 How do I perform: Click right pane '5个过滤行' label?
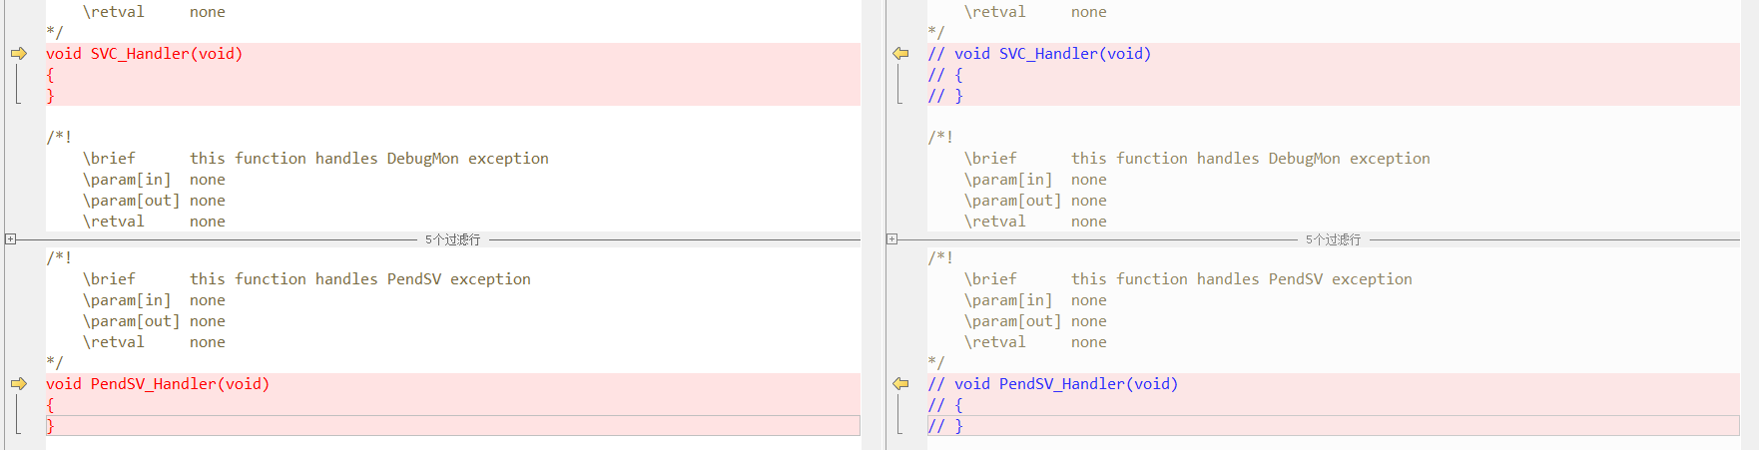pos(1333,239)
